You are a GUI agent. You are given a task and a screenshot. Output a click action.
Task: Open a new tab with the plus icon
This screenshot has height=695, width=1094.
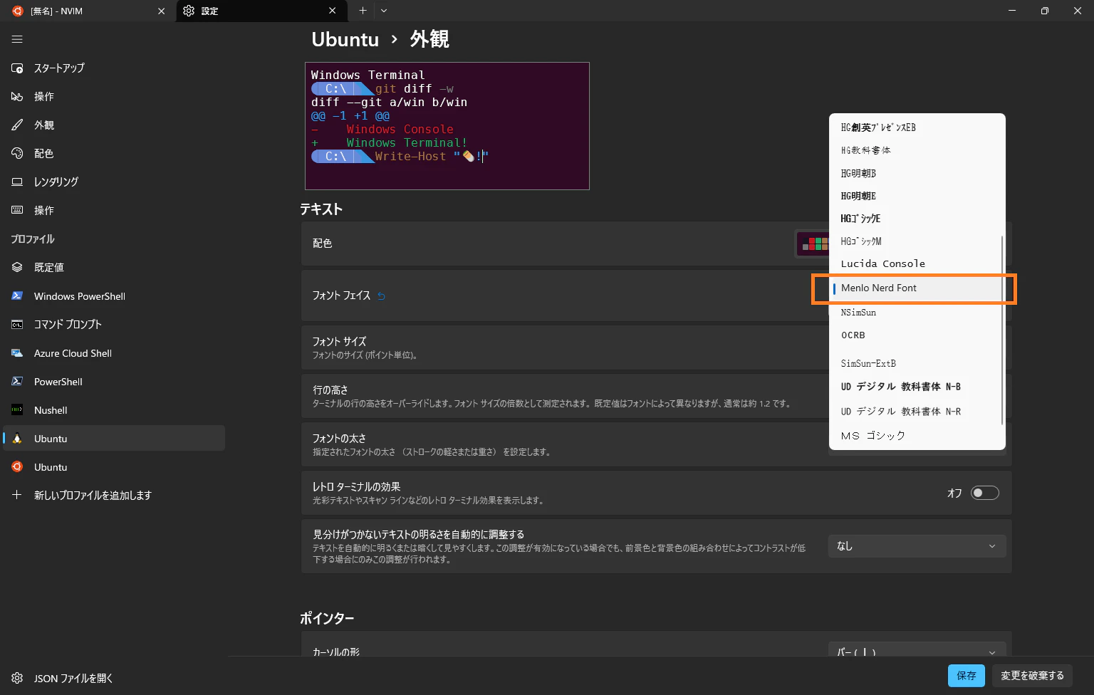pyautogui.click(x=363, y=11)
